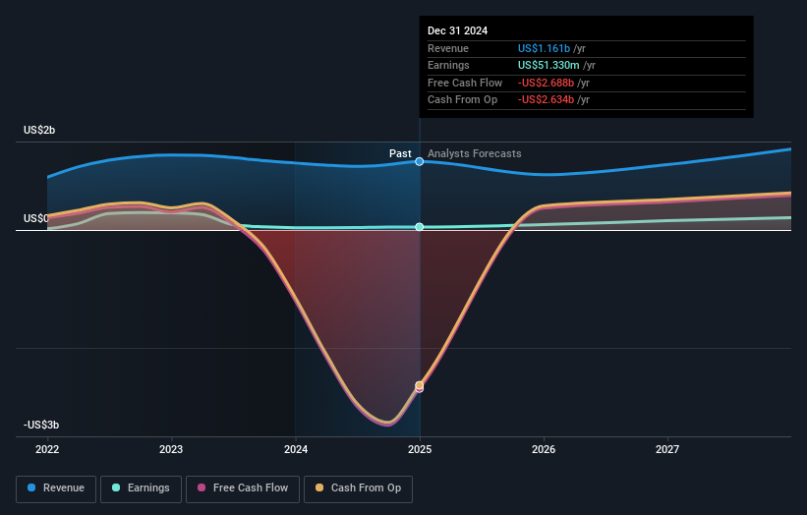Click the blue Revenue legend dot
This screenshot has height=515, width=807.
[31, 487]
